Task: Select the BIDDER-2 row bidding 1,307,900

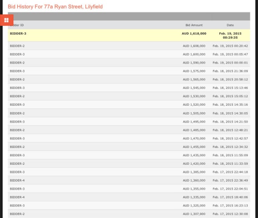Action: point(129,214)
